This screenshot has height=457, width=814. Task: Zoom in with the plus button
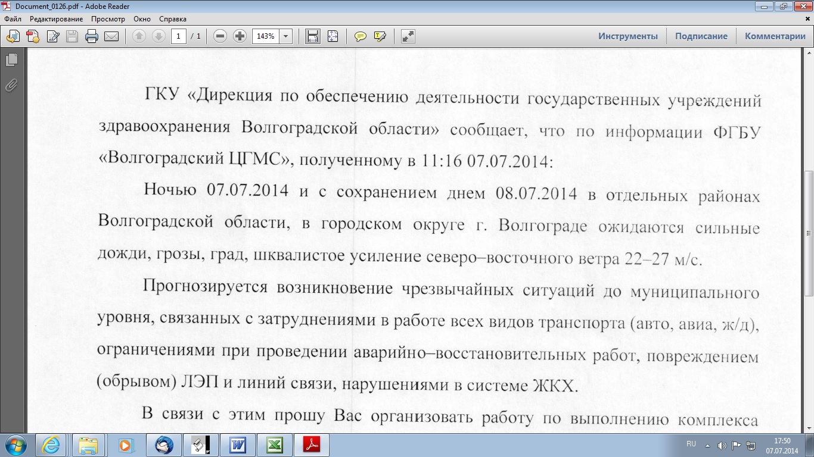tap(240, 36)
